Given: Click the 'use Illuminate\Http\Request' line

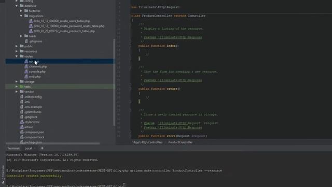Looking at the screenshot, I should click(156, 7).
